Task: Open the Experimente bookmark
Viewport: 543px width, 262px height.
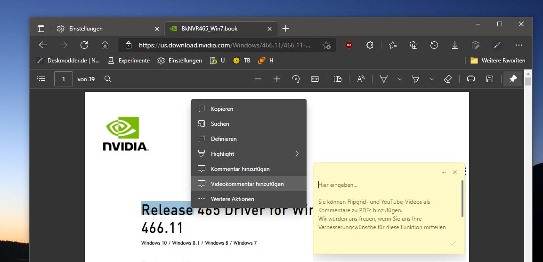Action: click(129, 61)
